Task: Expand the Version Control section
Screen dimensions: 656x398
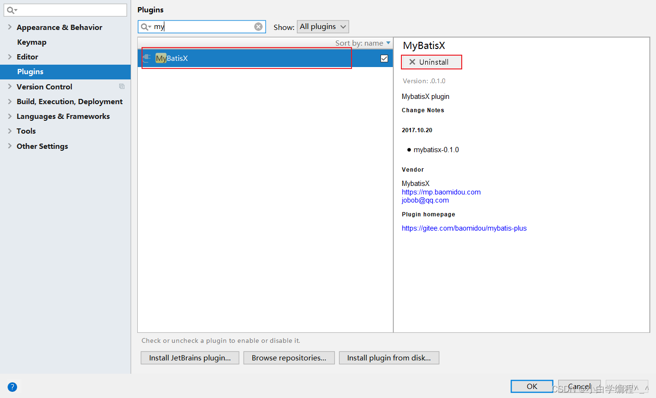Action: point(10,87)
